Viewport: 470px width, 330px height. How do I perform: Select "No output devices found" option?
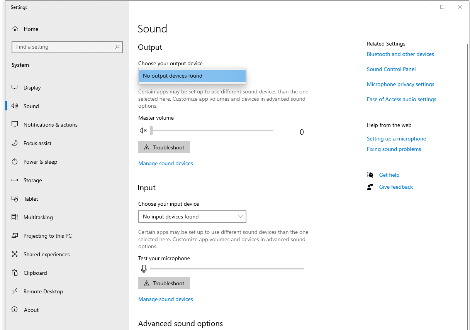pyautogui.click(x=192, y=76)
